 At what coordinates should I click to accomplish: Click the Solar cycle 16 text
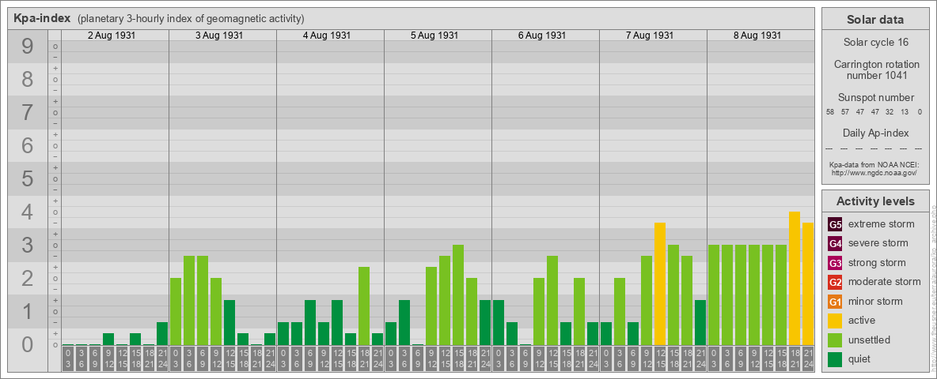(x=874, y=43)
